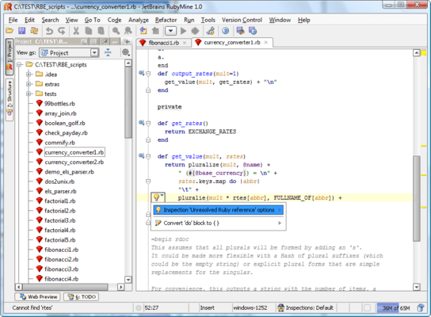Click the gutter marker next to def get_value
Viewport: 431px width, 317px height.
(x=141, y=156)
